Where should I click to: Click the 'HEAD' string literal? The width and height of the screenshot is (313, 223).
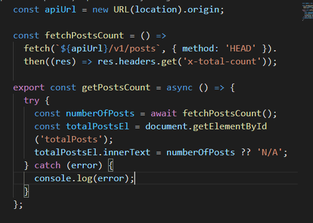[241, 49]
